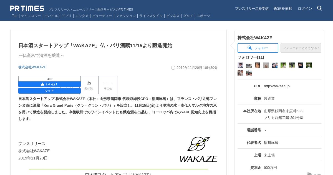Click the ninth follower avatar, green trees

pyautogui.click(x=309, y=65)
